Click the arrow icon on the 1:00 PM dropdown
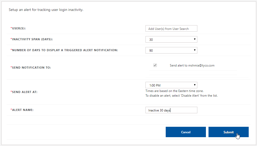The image size is (257, 146). (x=195, y=85)
